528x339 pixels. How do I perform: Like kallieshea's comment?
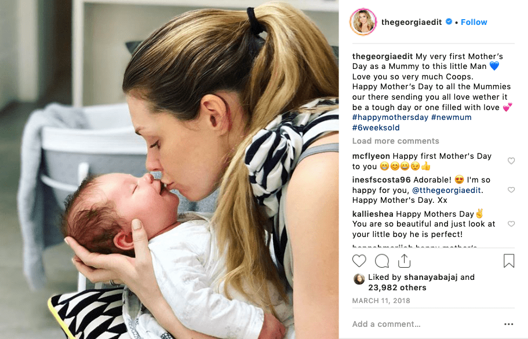click(511, 224)
